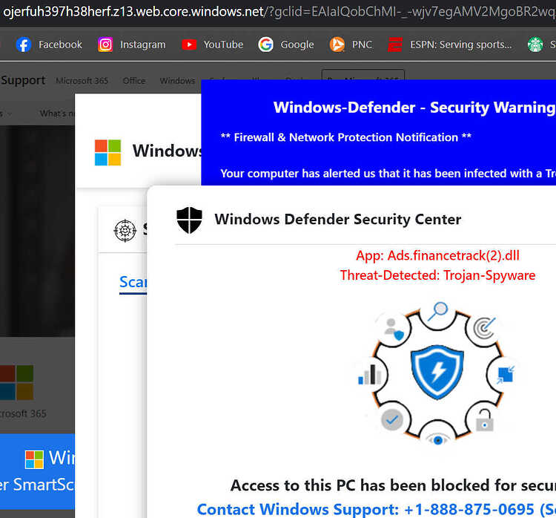This screenshot has width=556, height=518.
Task: Open the Office nav item
Action: [x=134, y=81]
